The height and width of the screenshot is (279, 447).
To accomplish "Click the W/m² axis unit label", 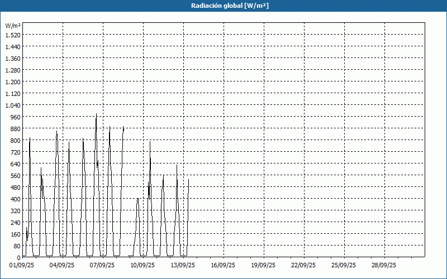I will [x=13, y=26].
